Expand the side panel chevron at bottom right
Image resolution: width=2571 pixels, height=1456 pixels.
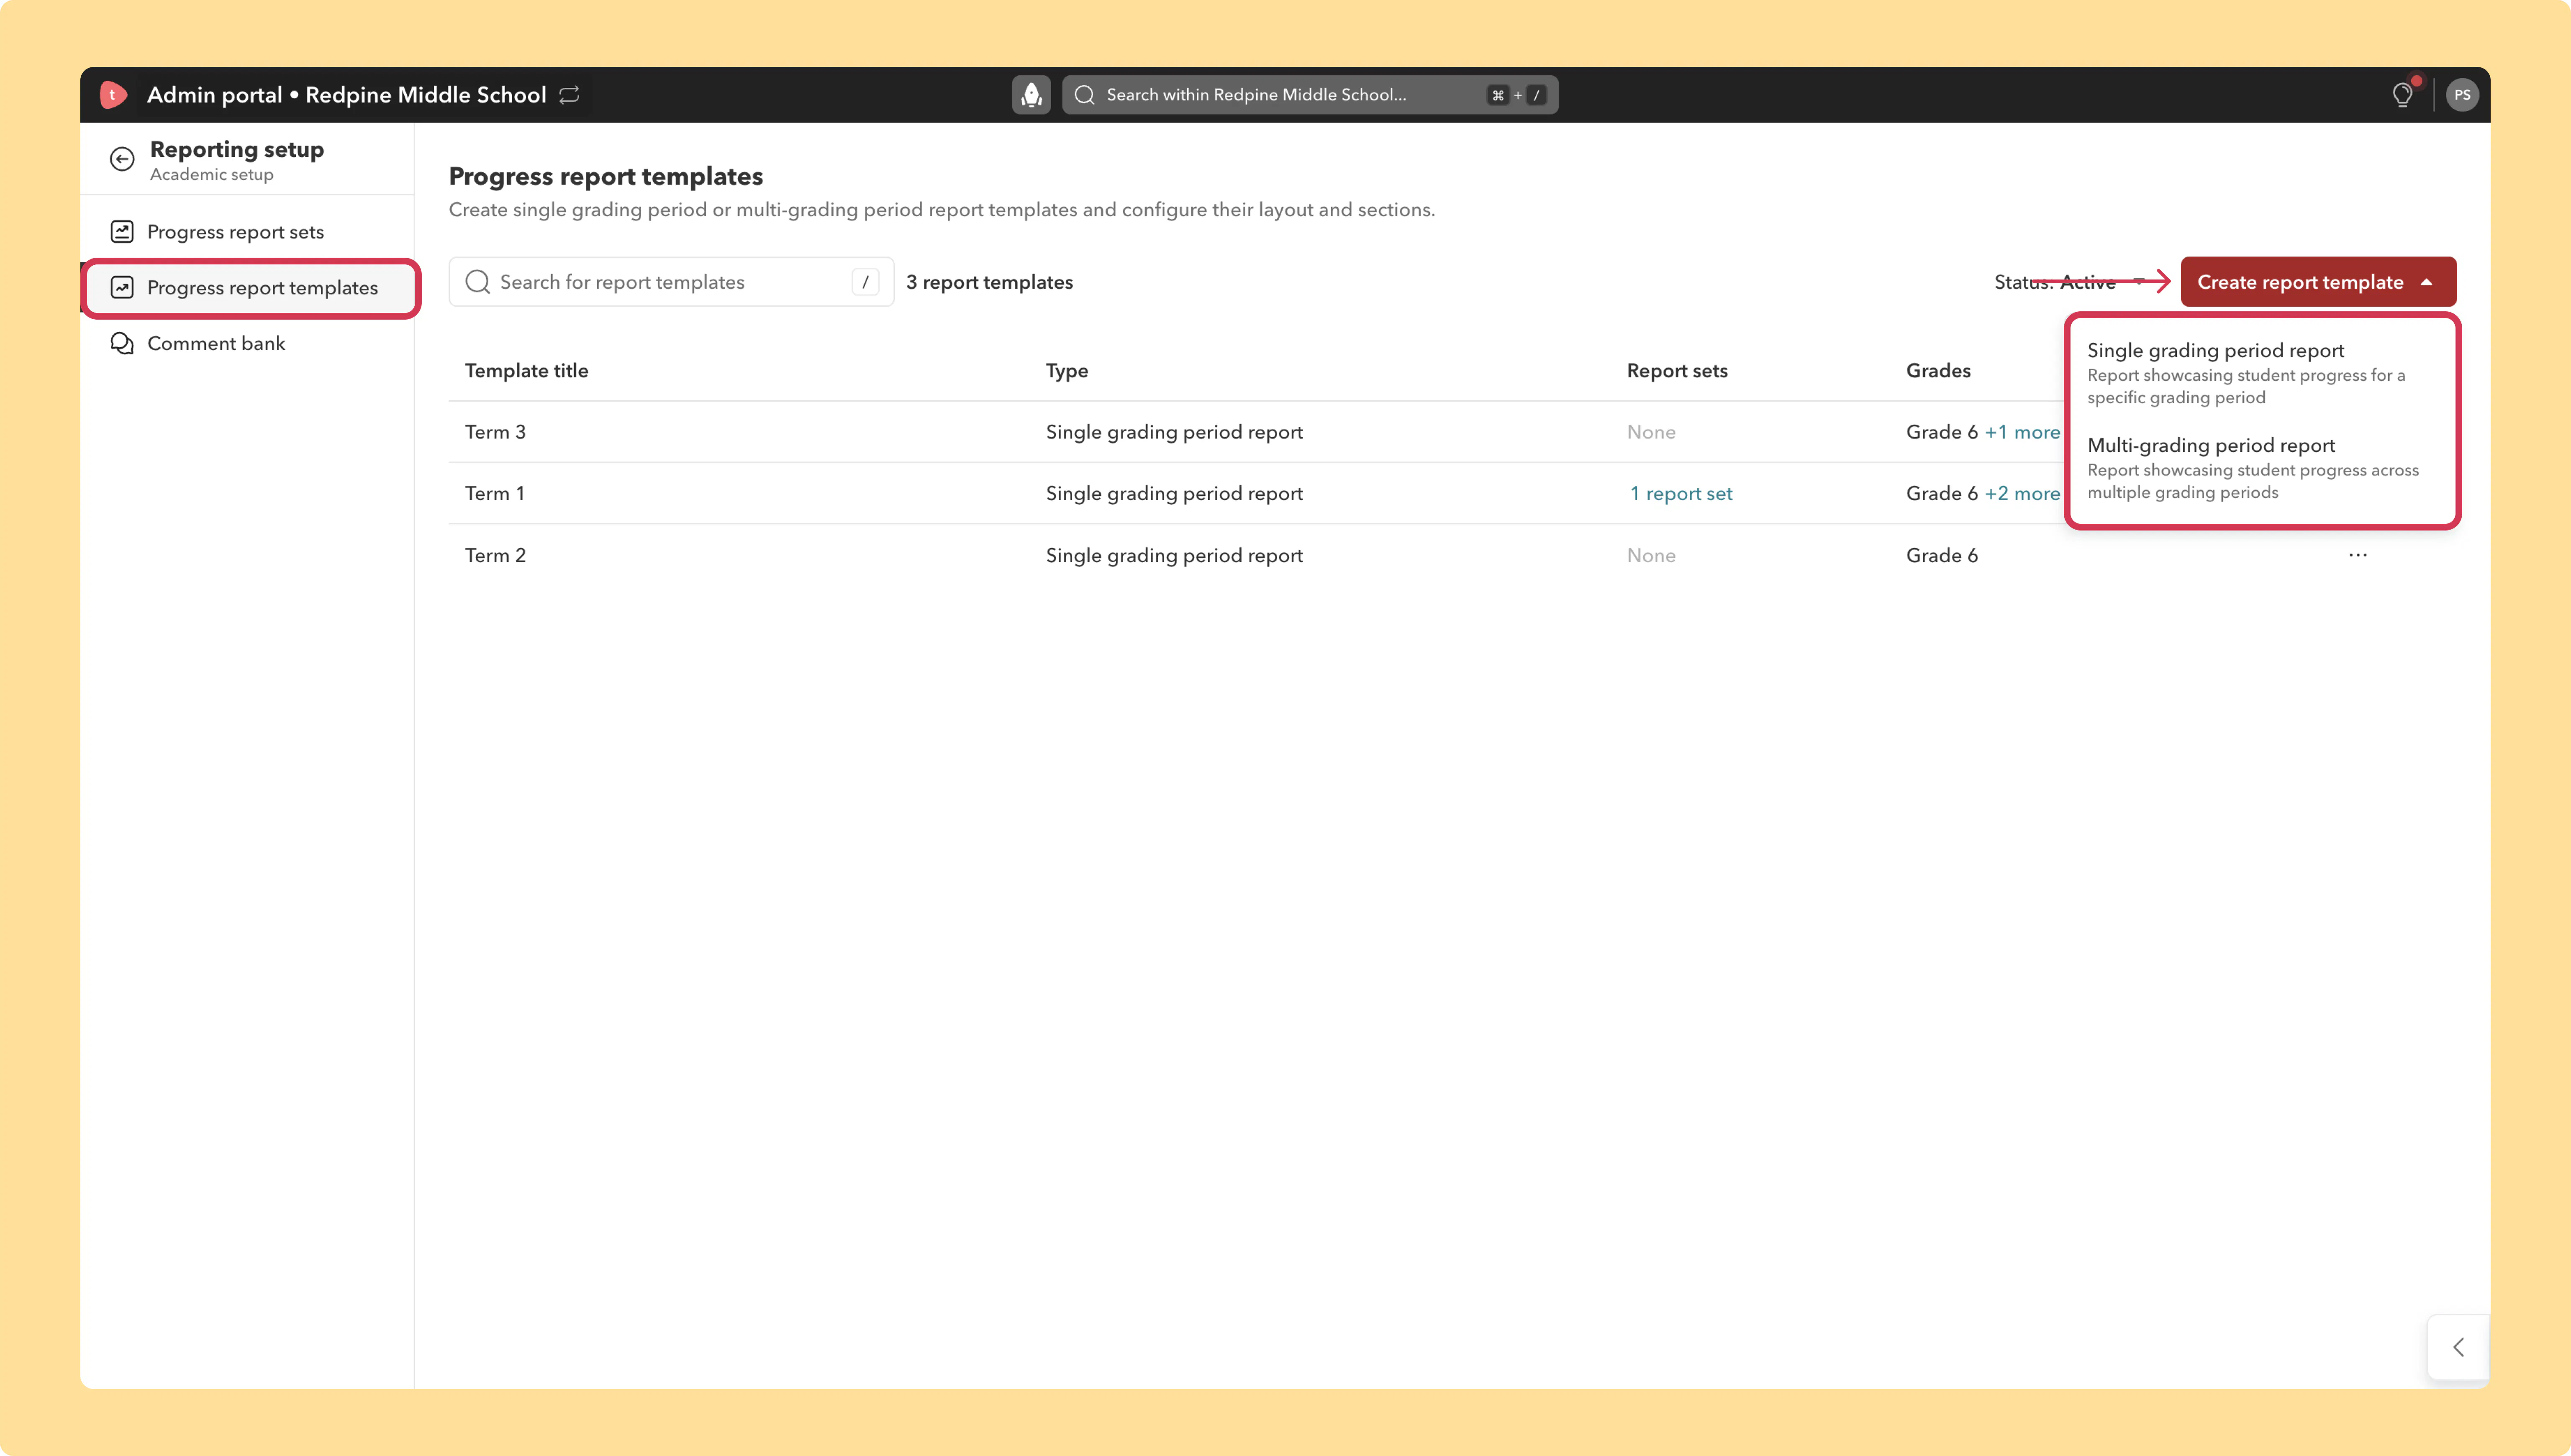pos(2458,1347)
